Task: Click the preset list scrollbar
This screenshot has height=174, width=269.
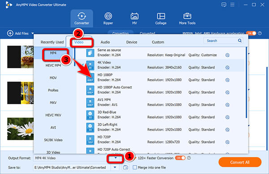Action: (246, 83)
